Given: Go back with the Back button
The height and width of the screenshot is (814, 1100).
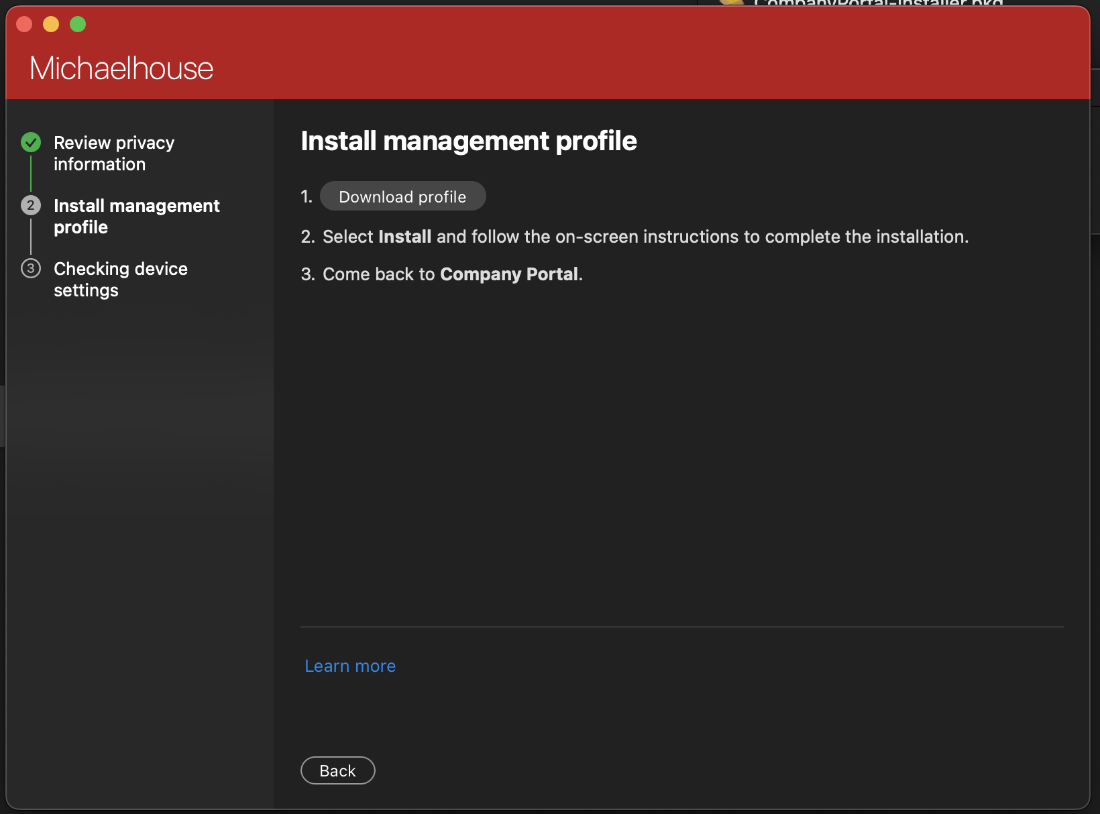Looking at the screenshot, I should pos(337,770).
